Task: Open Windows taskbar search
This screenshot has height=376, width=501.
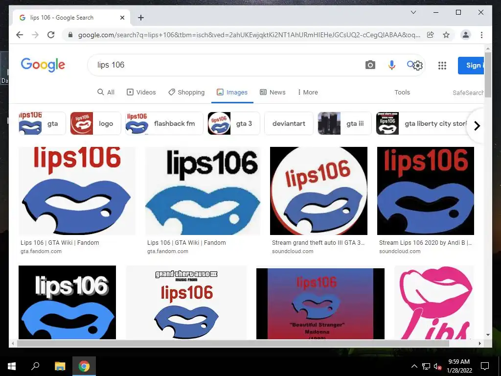Action: [x=35, y=366]
